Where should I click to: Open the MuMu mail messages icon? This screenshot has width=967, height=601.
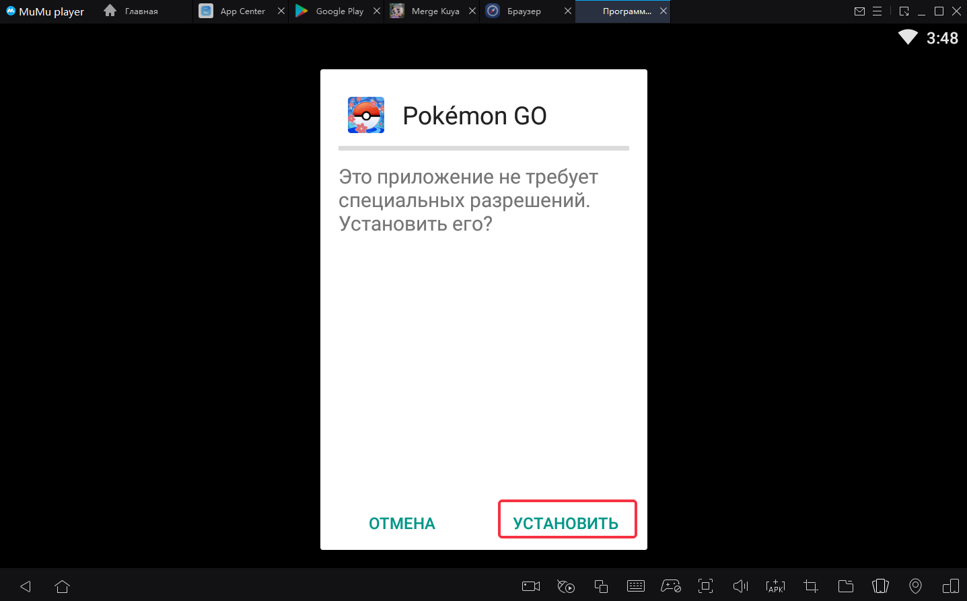tap(859, 11)
